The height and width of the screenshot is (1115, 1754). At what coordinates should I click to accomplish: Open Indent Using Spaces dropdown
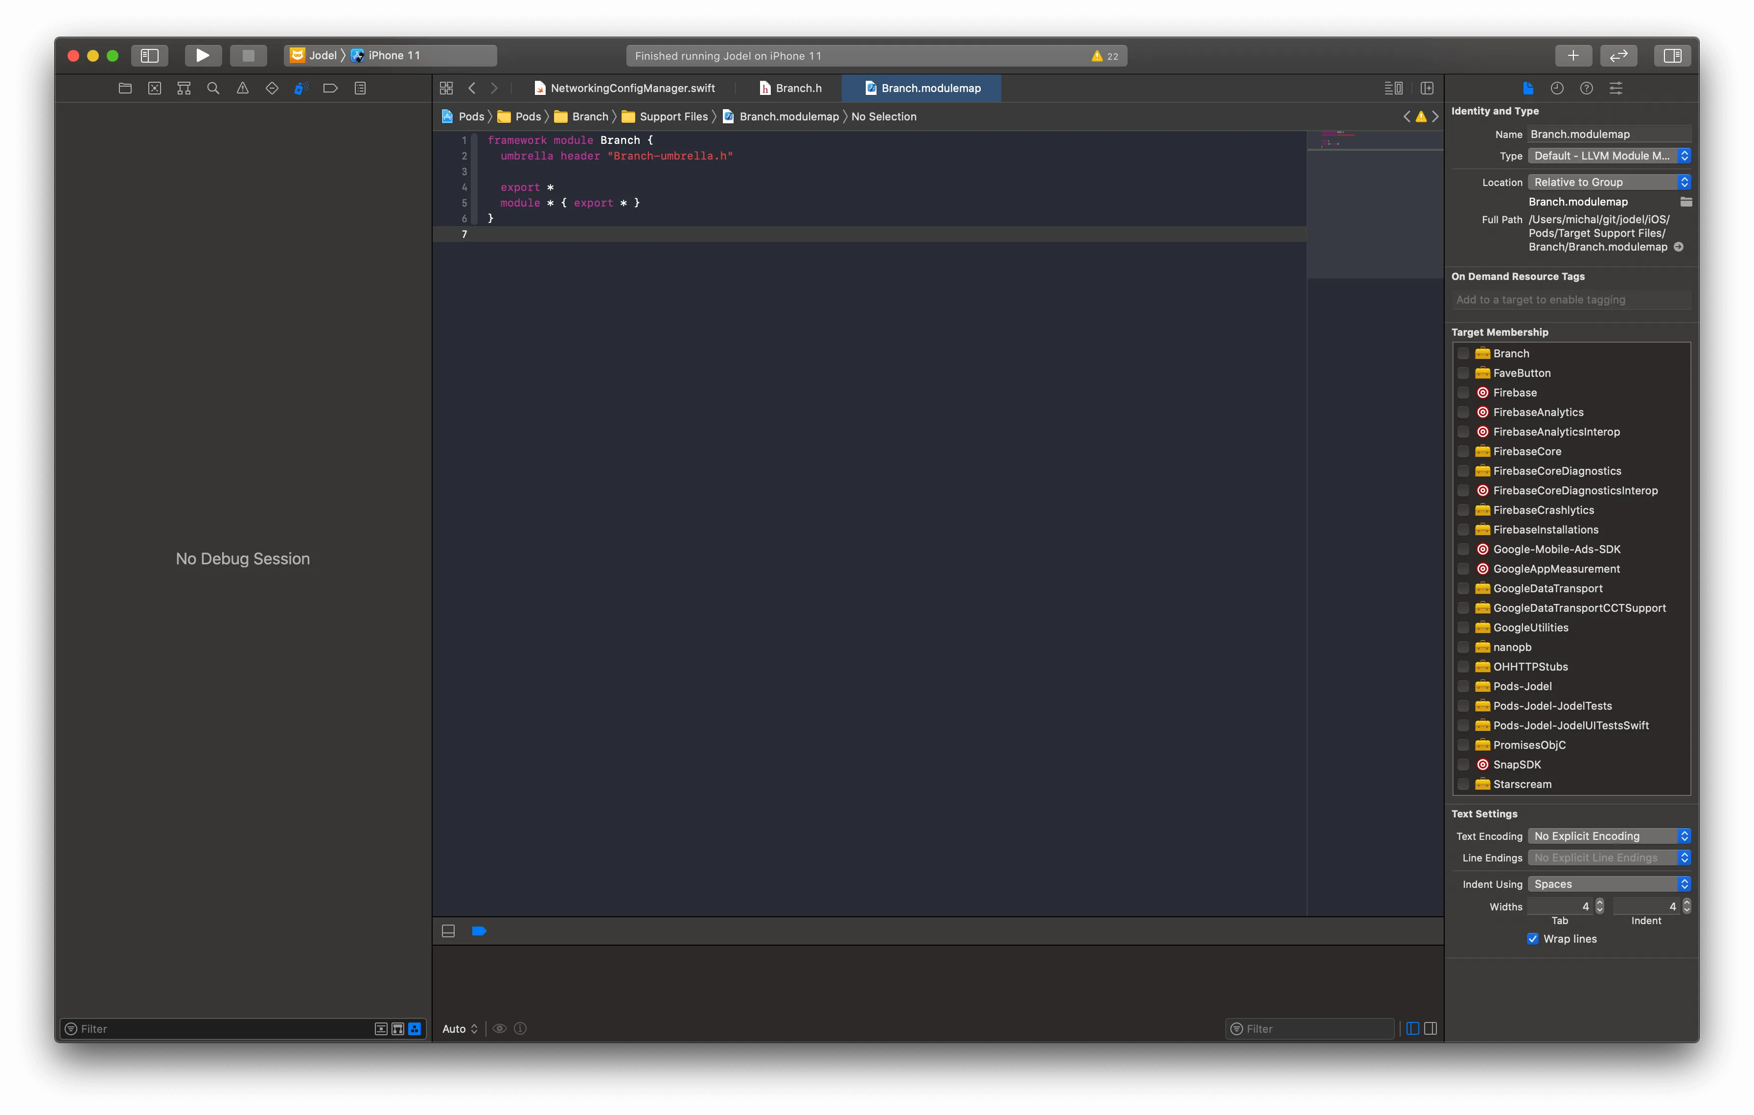point(1609,884)
